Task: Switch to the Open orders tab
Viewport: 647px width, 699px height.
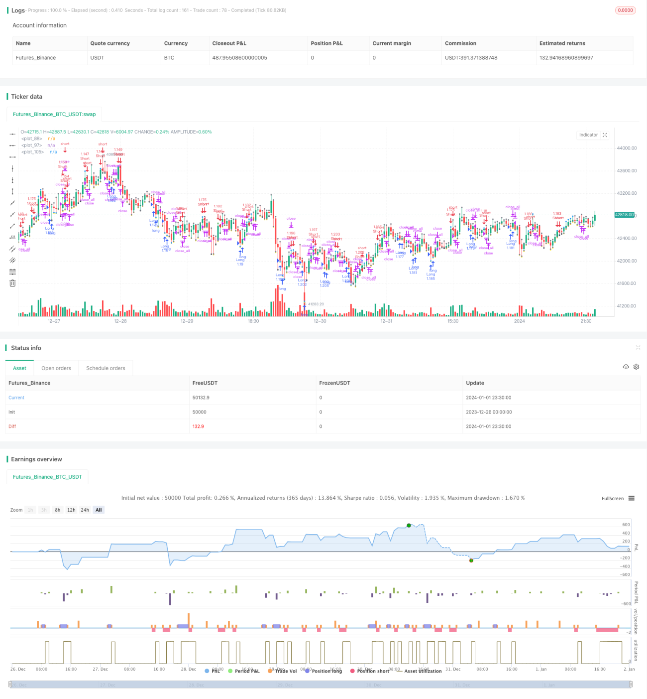Action: click(x=56, y=368)
